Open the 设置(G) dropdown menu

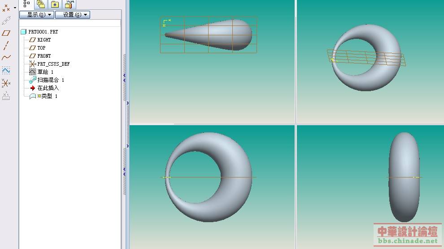click(x=73, y=15)
